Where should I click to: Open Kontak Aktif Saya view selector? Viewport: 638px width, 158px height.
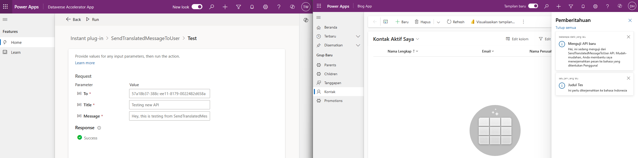(396, 39)
